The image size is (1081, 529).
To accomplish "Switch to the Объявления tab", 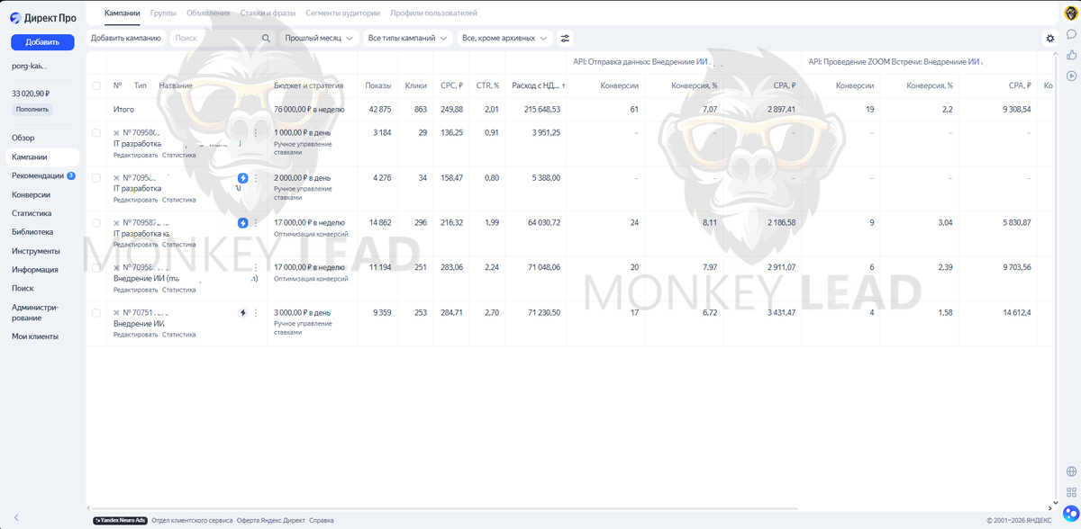I will tap(208, 13).
